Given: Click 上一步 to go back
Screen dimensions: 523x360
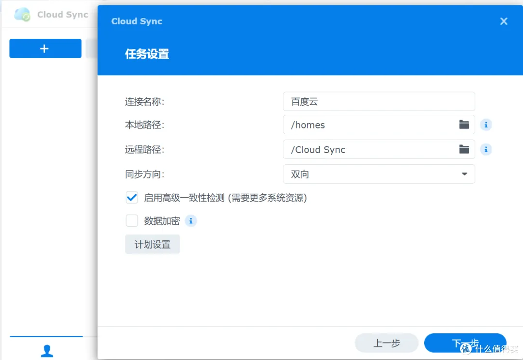Looking at the screenshot, I should pyautogui.click(x=386, y=343).
